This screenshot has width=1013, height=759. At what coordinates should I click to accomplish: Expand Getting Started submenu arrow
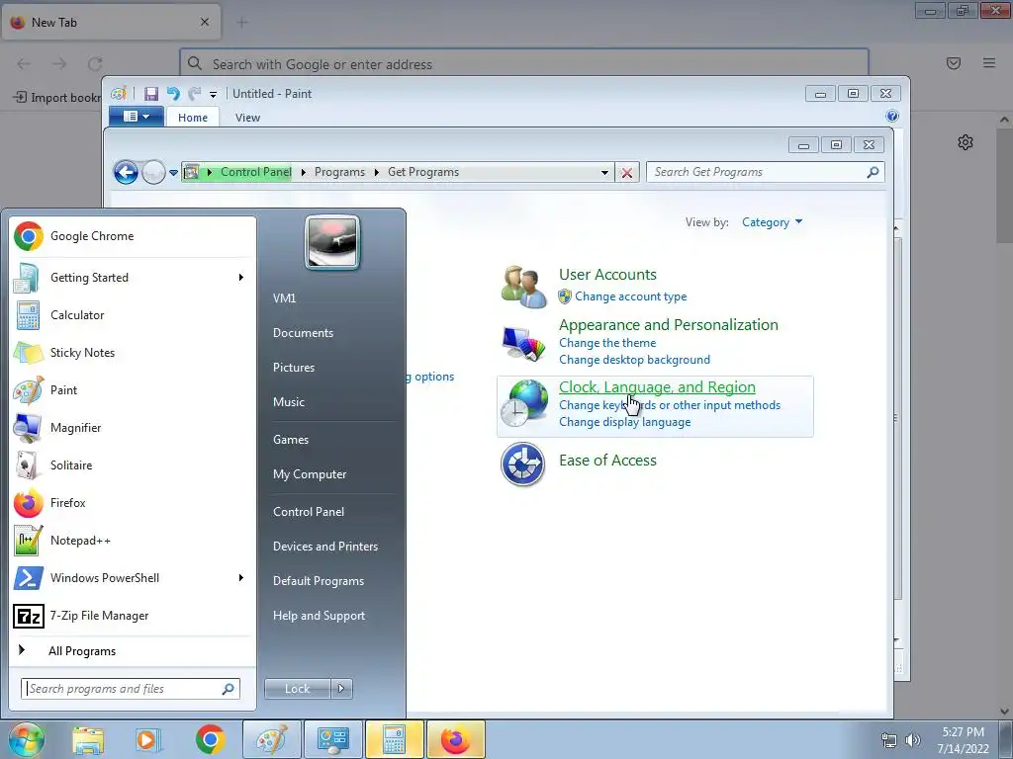click(241, 278)
